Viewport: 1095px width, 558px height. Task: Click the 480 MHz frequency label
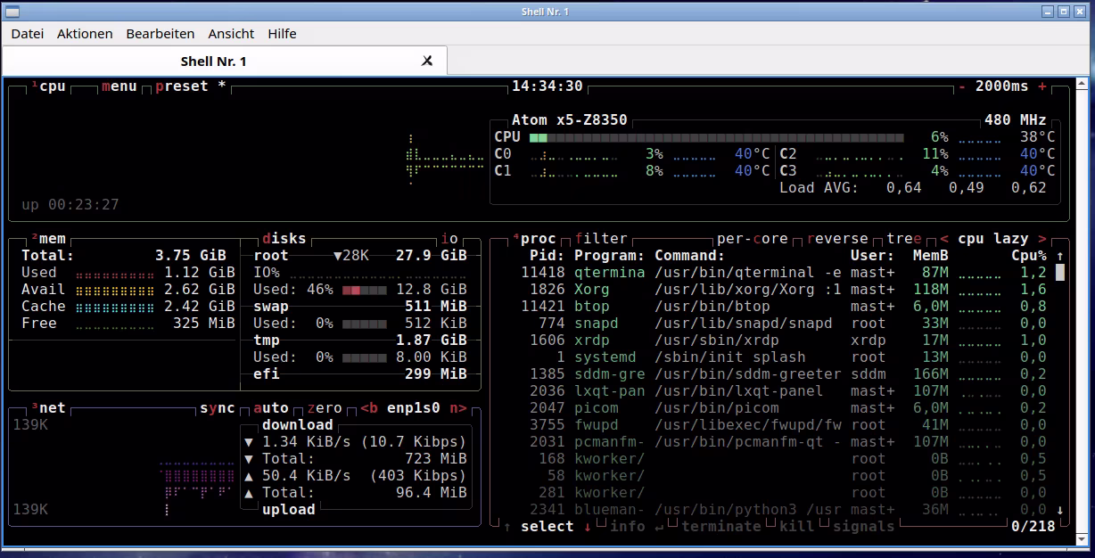[1016, 120]
